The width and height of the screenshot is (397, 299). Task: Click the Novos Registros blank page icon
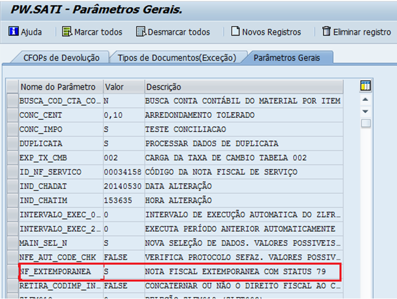(235, 31)
